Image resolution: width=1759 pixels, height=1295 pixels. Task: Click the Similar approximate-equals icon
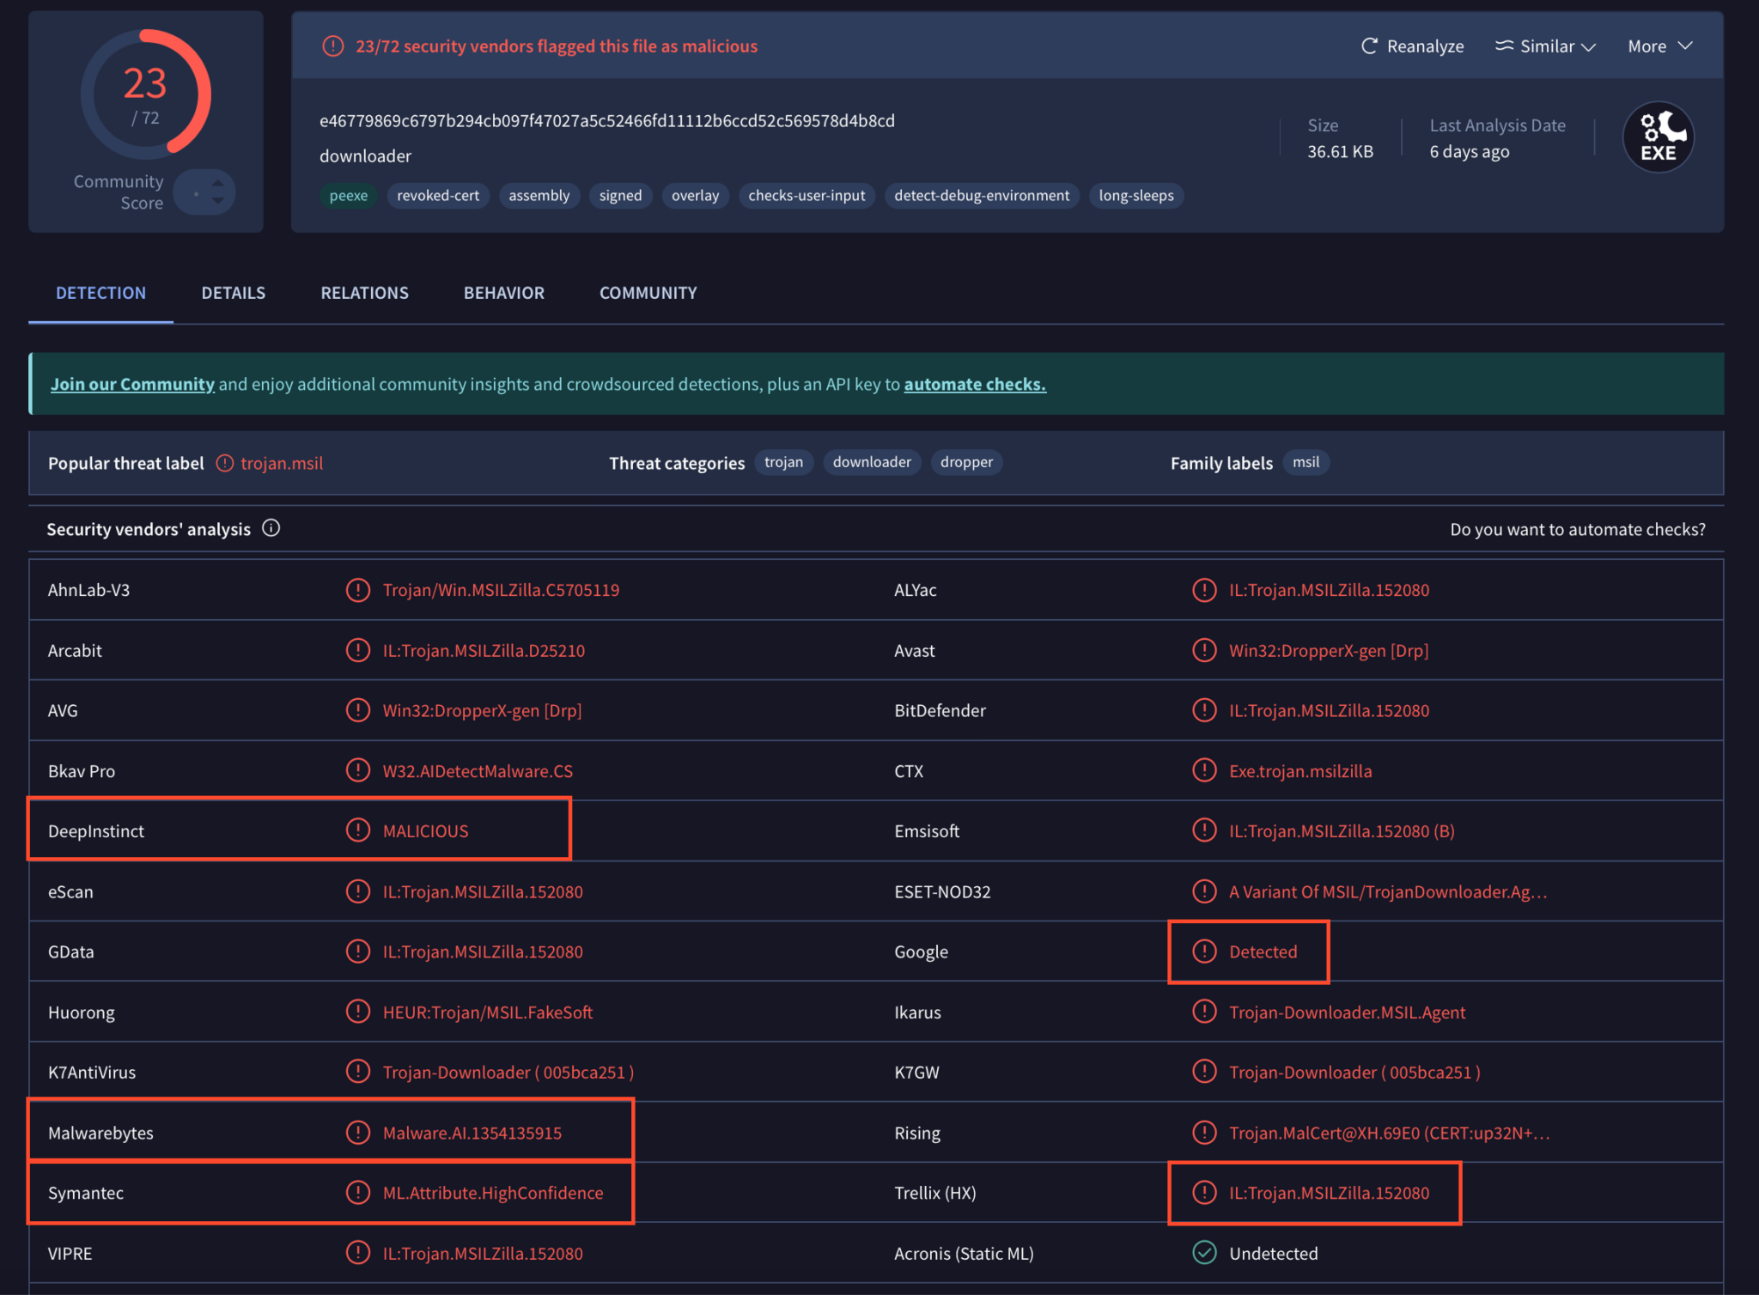(1504, 46)
